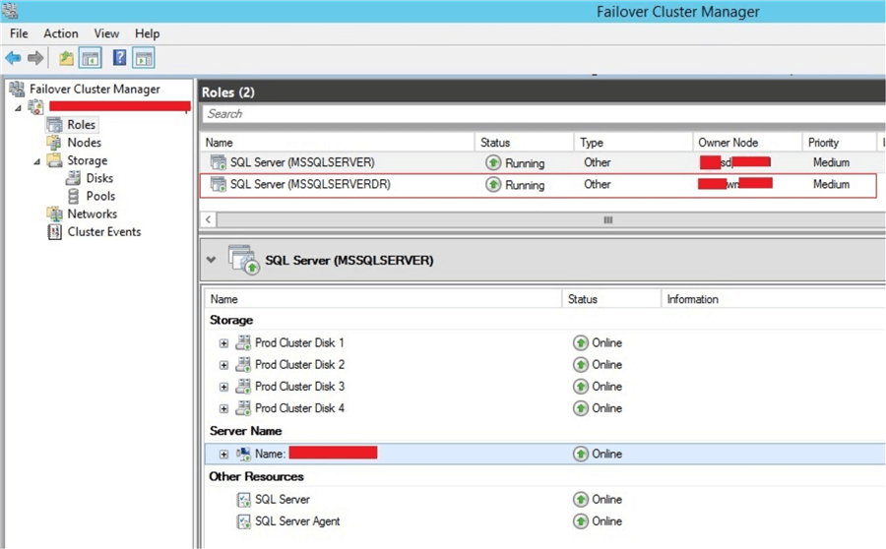Sort roles by Status column header
Viewport: 886px width, 549px height.
(525, 143)
